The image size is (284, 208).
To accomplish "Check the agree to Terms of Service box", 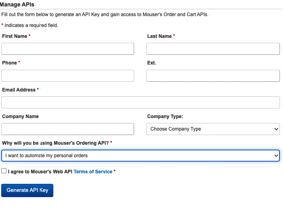I will [4, 171].
